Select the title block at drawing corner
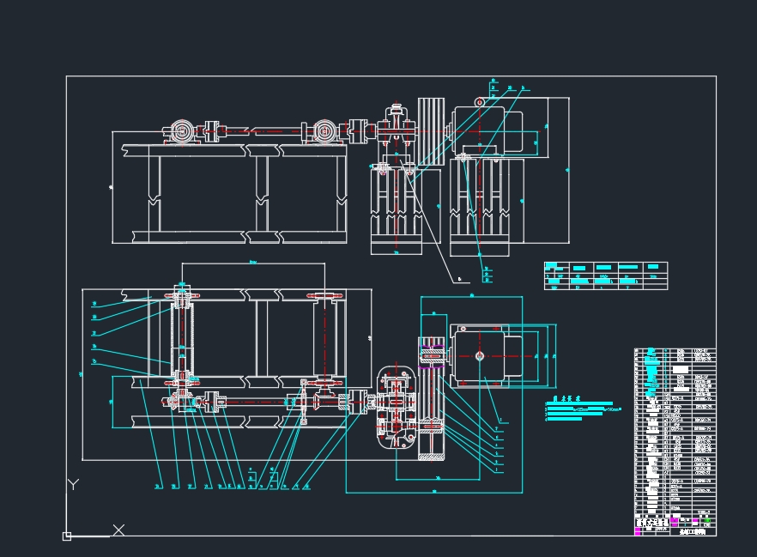This screenshot has height=557, width=757. click(x=675, y=527)
